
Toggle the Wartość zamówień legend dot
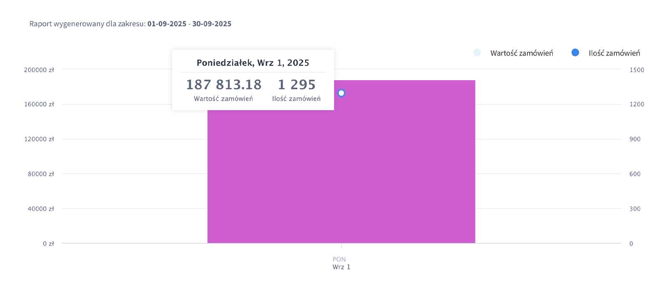click(x=477, y=53)
